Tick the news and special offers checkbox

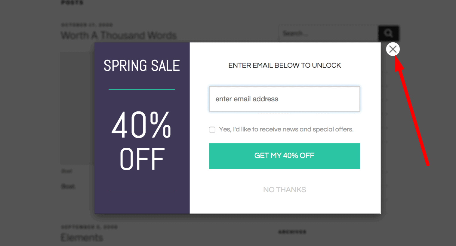point(212,130)
